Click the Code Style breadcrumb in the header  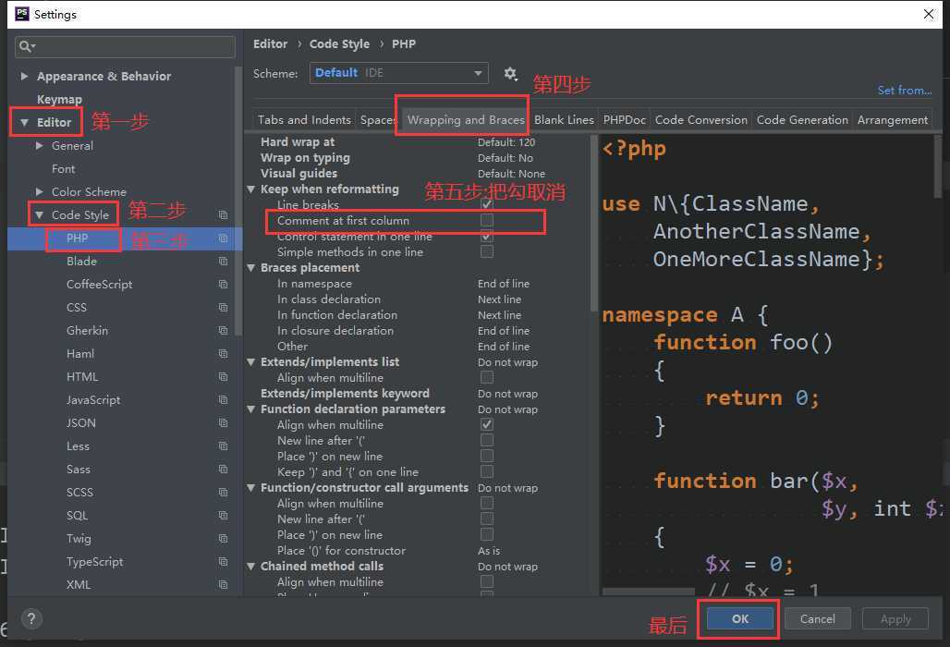point(339,44)
